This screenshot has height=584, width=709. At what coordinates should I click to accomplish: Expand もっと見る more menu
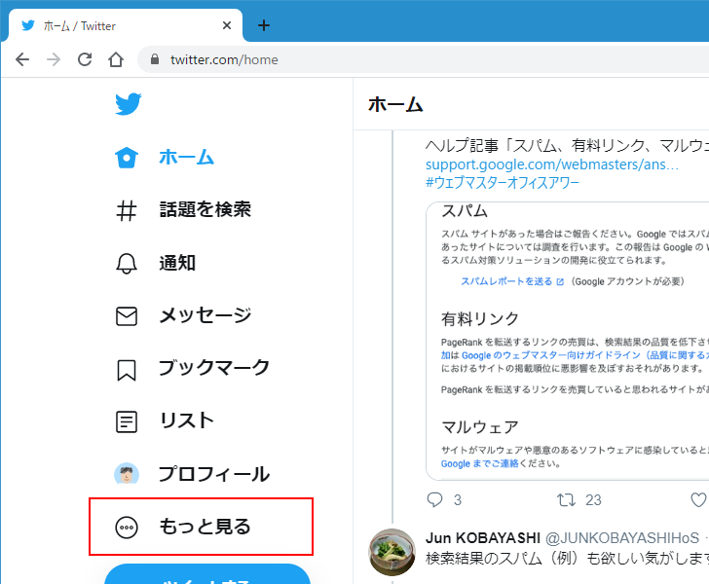click(201, 527)
